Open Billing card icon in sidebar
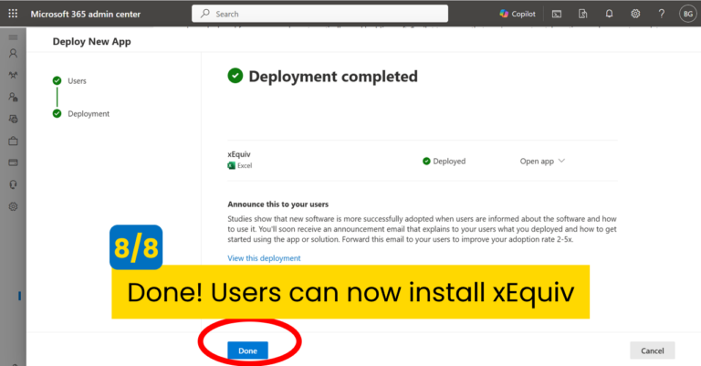Image resolution: width=701 pixels, height=366 pixels. [13, 162]
